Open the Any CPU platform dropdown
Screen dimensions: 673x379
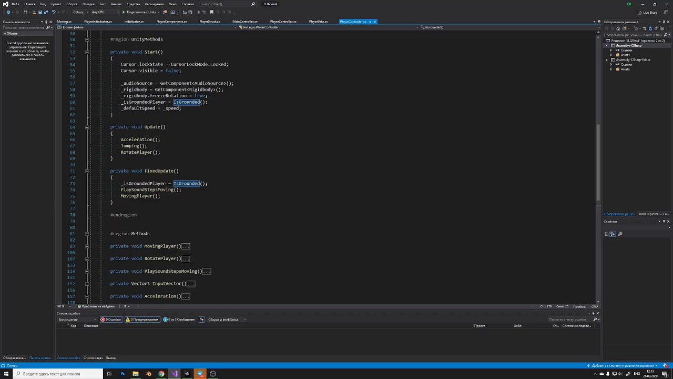point(106,12)
